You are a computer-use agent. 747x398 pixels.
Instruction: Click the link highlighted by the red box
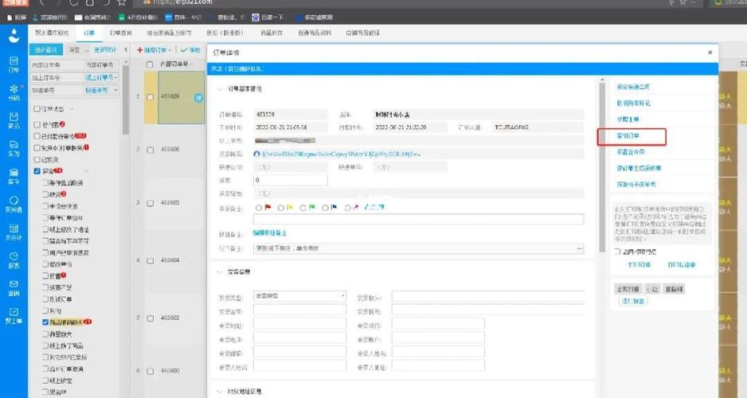[628, 136]
